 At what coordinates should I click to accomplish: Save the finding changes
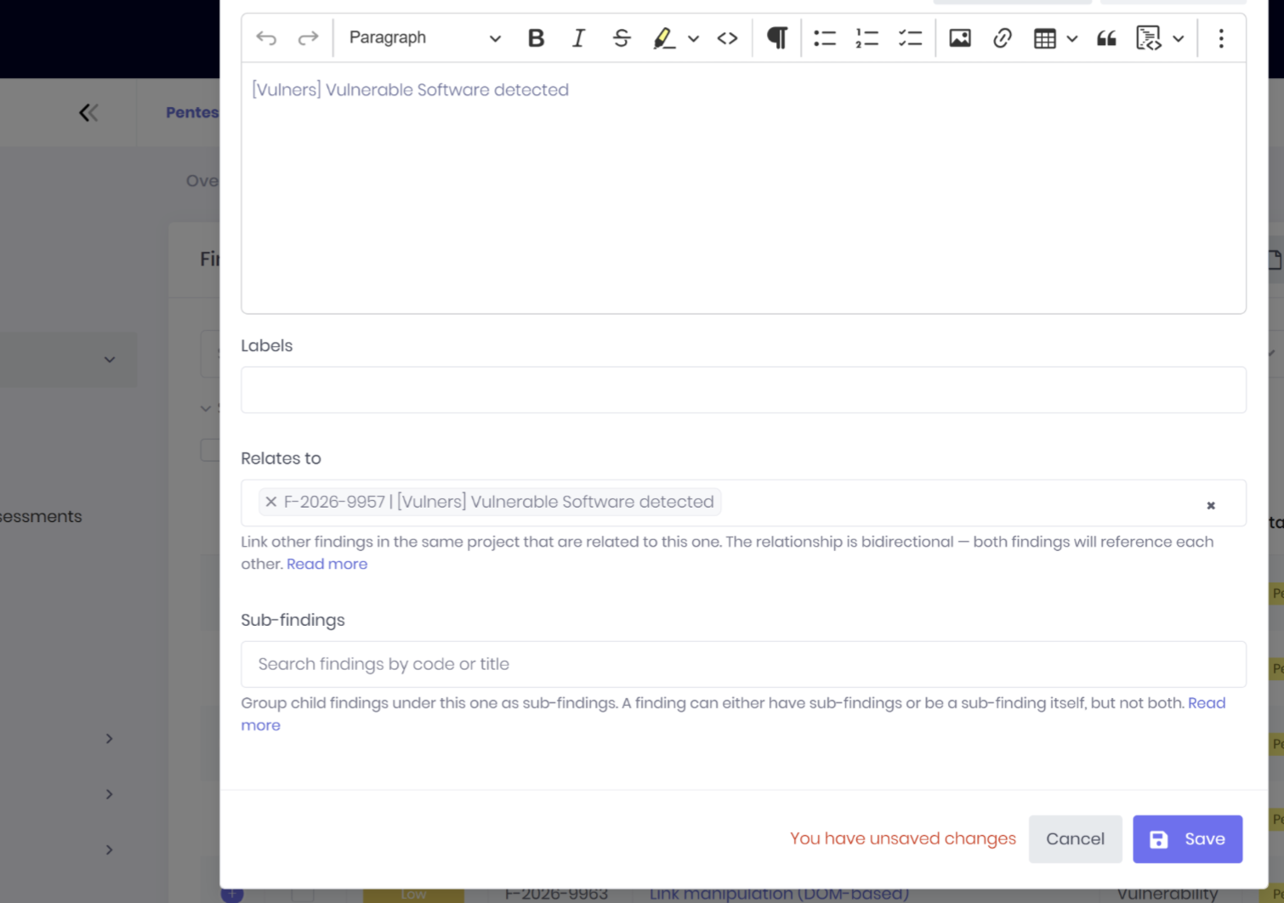1187,839
